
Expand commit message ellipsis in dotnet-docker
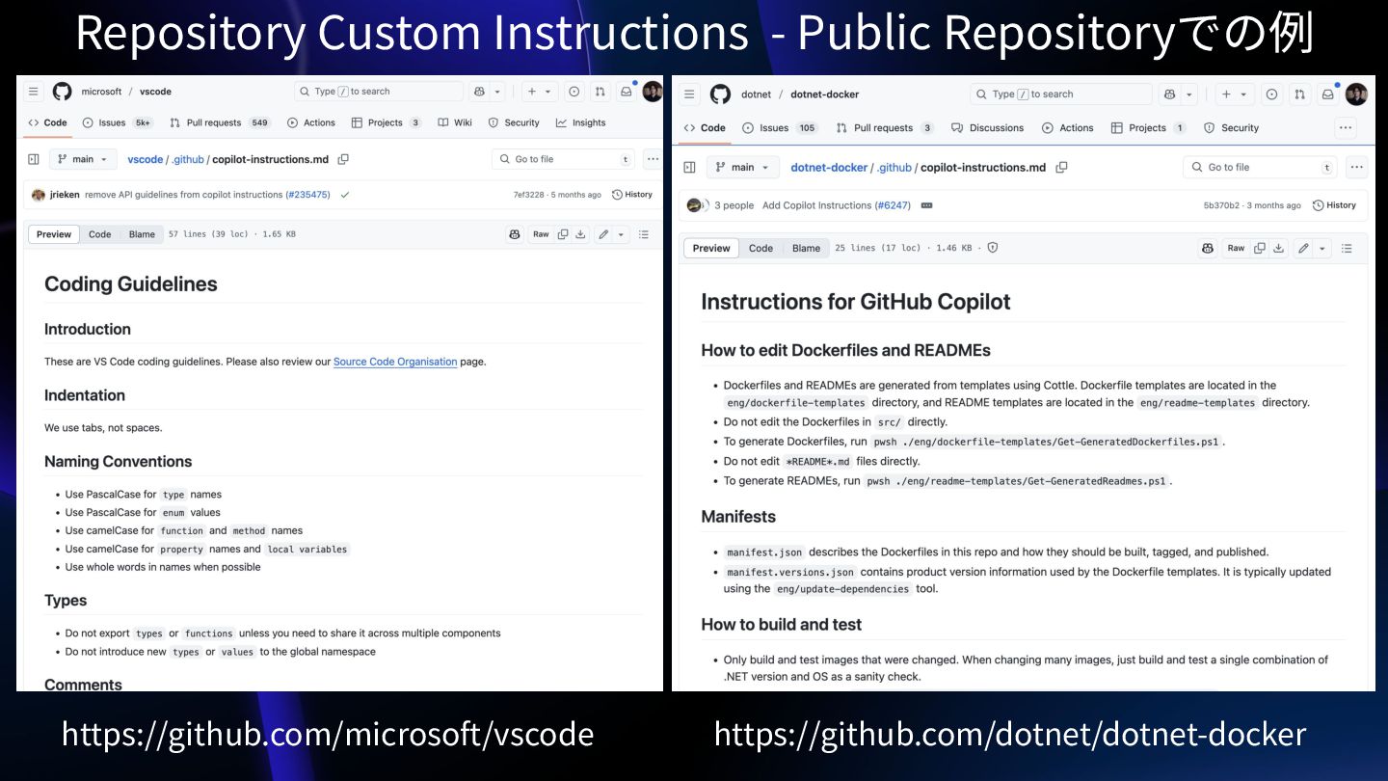click(927, 205)
